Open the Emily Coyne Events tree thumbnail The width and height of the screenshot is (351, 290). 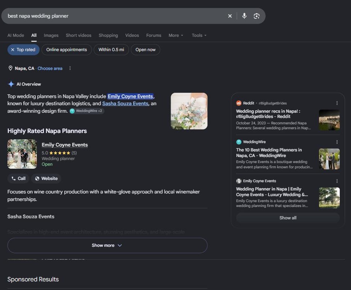pyautogui.click(x=329, y=198)
